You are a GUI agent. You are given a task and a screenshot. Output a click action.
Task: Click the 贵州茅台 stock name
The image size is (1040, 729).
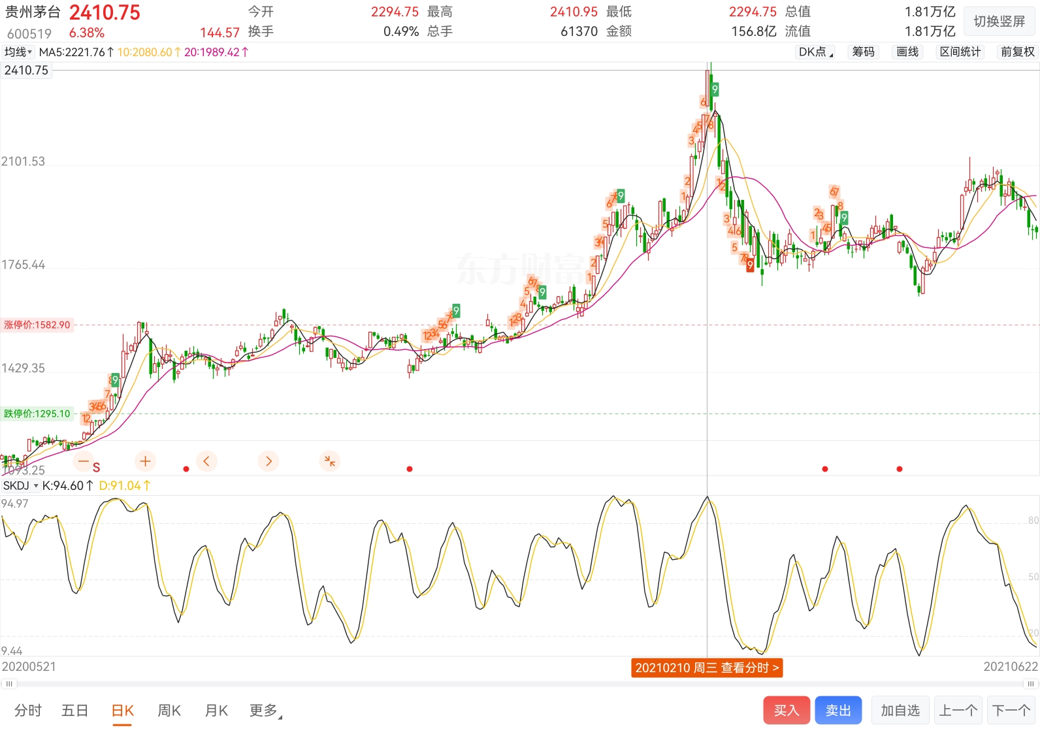[33, 12]
